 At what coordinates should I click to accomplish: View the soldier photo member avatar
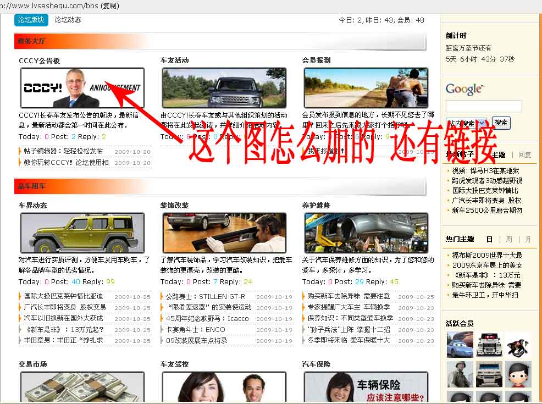[x=460, y=374]
